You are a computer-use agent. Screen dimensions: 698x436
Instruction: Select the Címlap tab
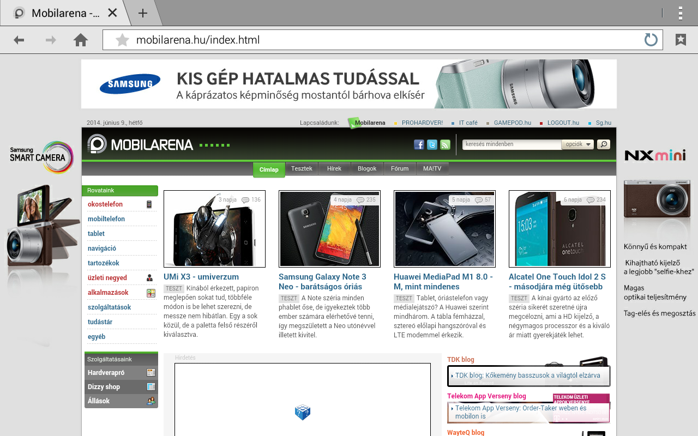point(269,169)
